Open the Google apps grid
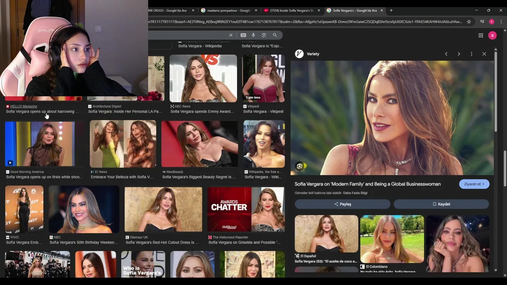 coord(480,36)
